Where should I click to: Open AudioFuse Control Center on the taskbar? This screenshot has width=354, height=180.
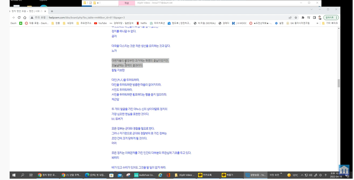point(144,175)
